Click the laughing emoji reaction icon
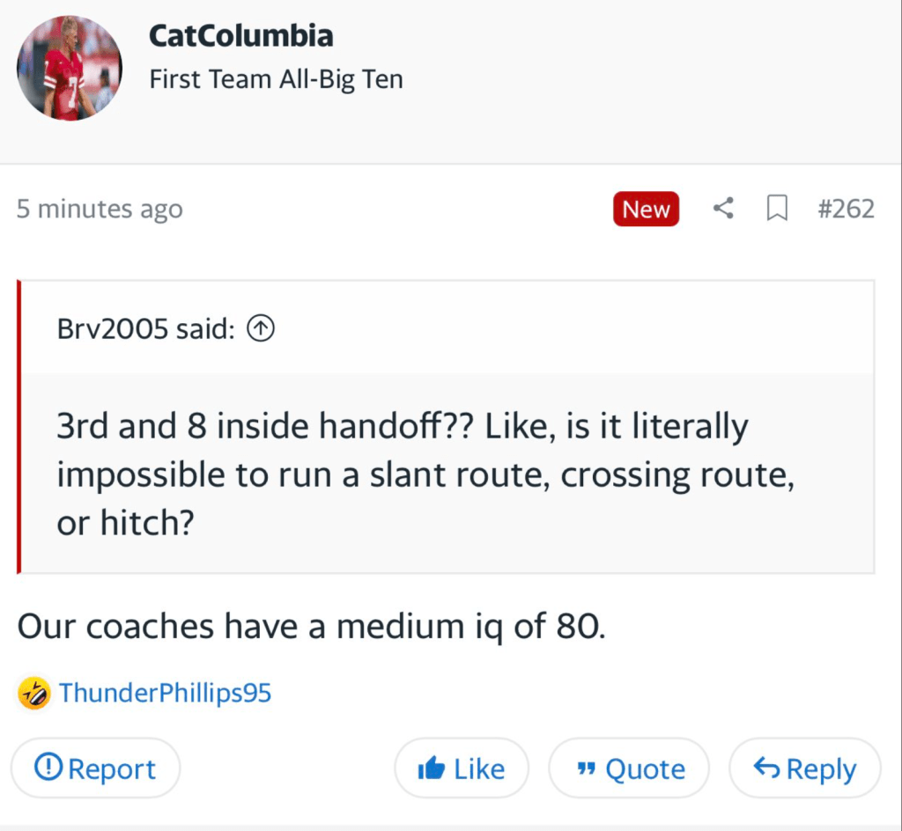 pos(33,693)
